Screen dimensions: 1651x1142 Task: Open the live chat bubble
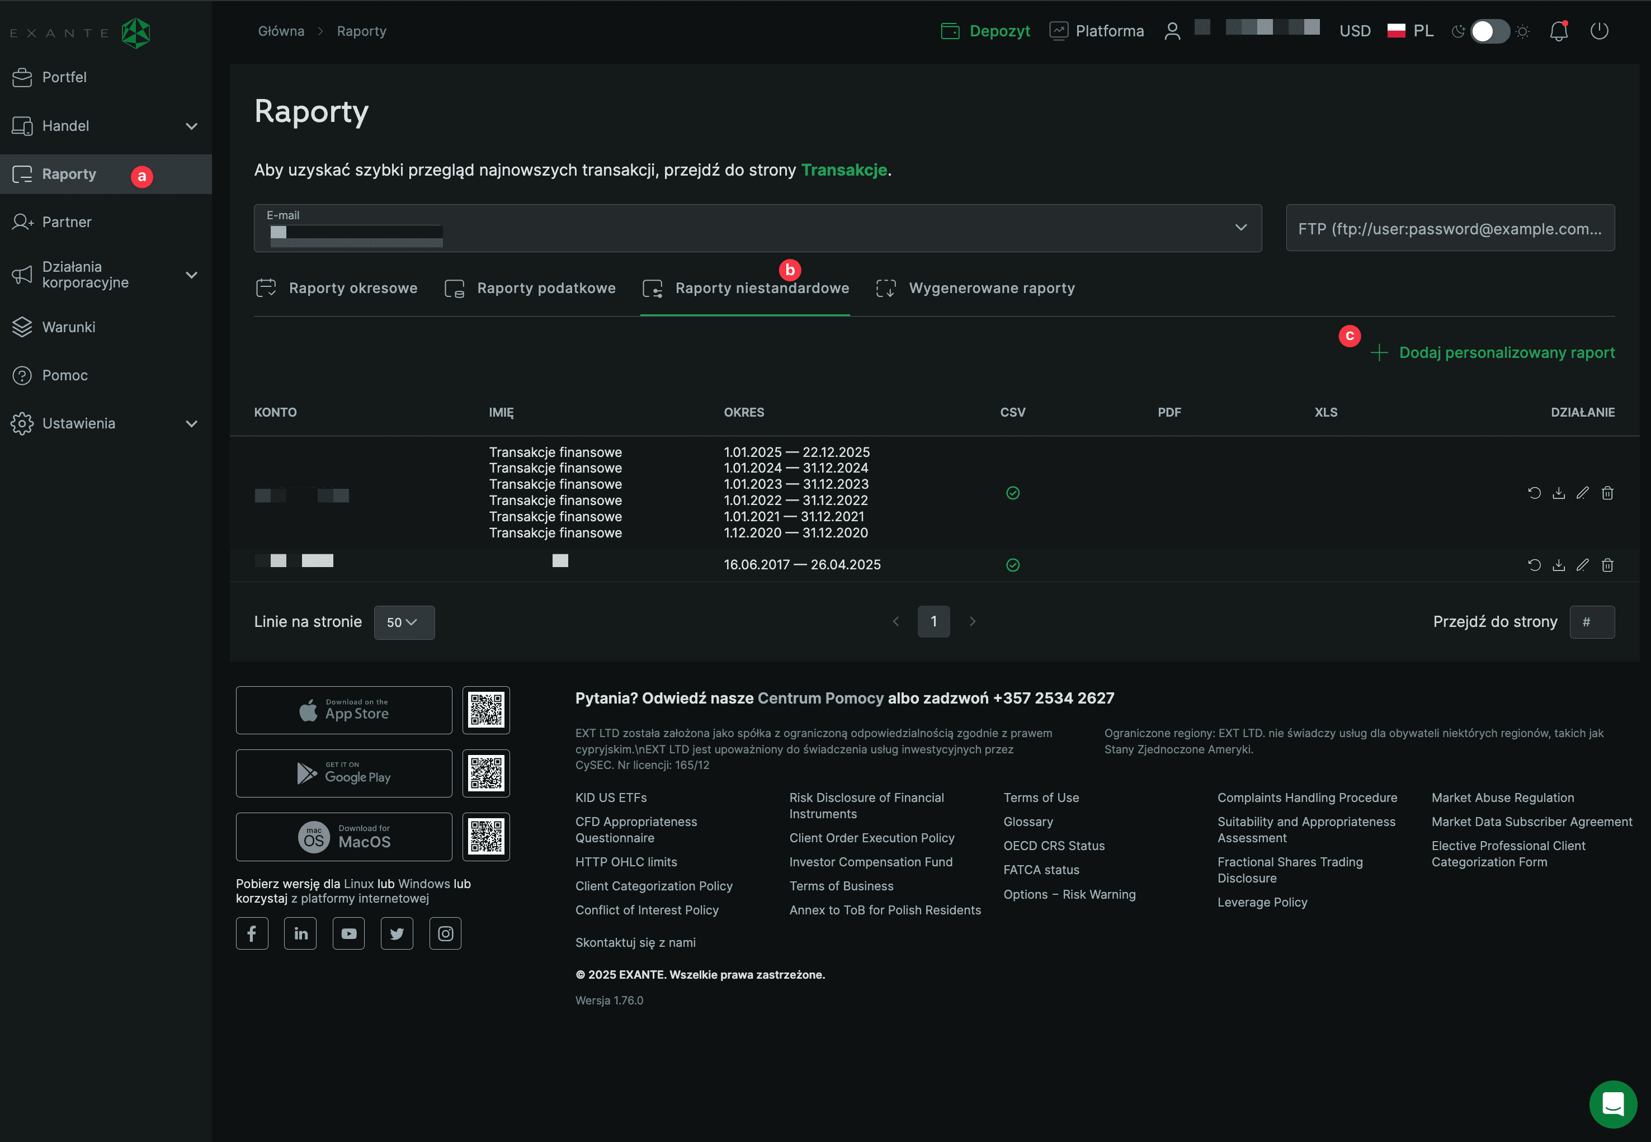coord(1612,1103)
